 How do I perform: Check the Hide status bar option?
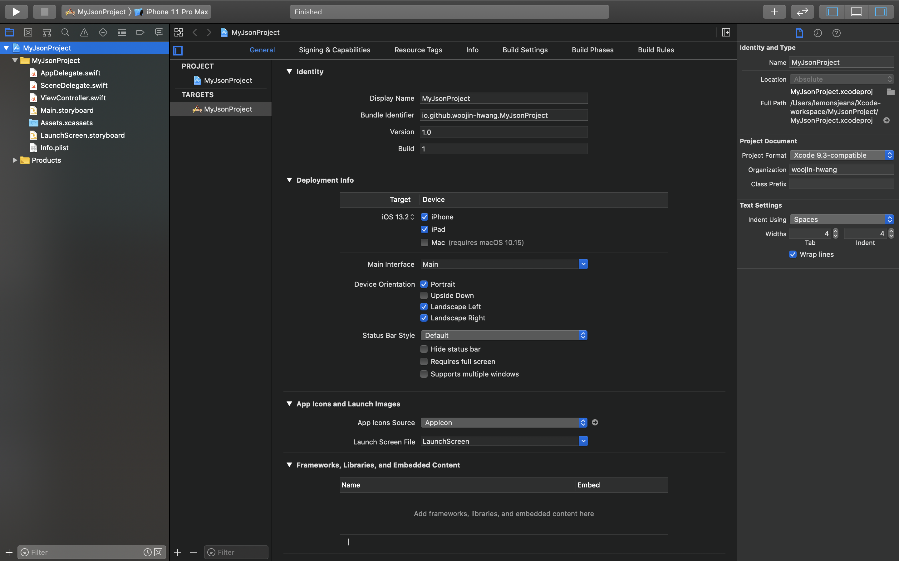[x=424, y=349]
